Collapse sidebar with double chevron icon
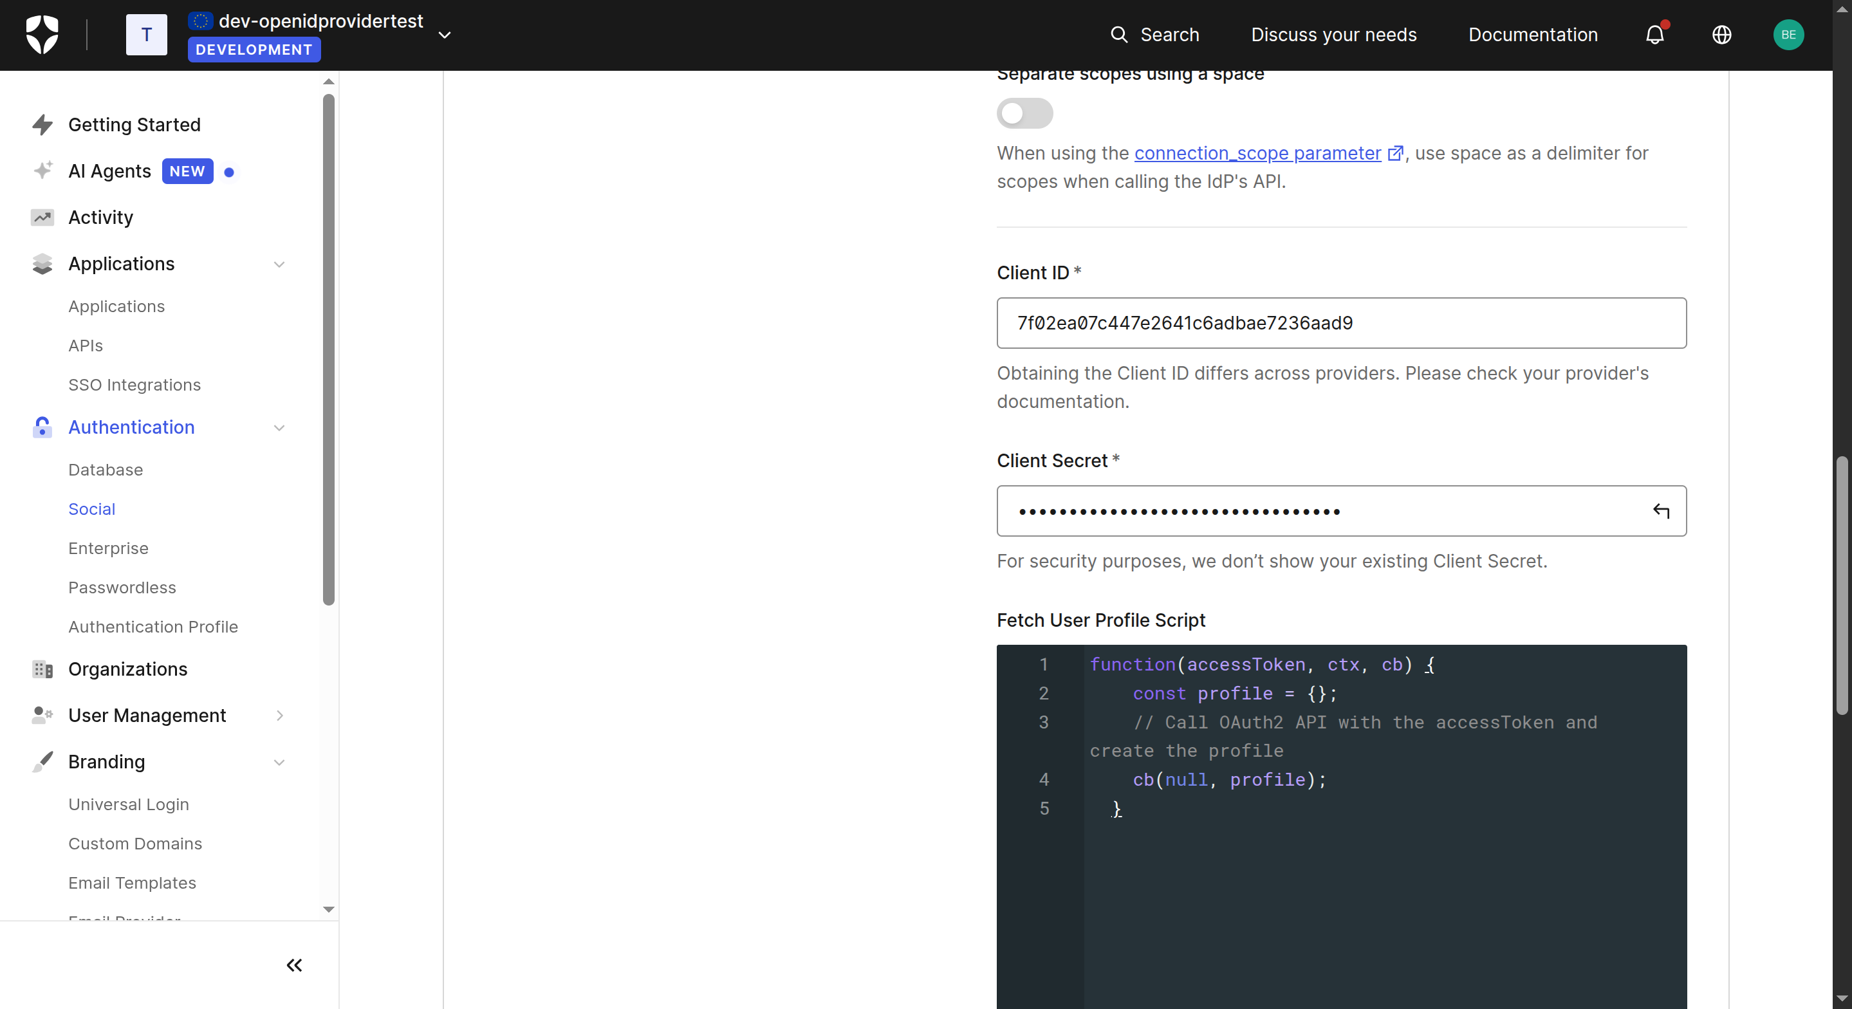 click(294, 965)
